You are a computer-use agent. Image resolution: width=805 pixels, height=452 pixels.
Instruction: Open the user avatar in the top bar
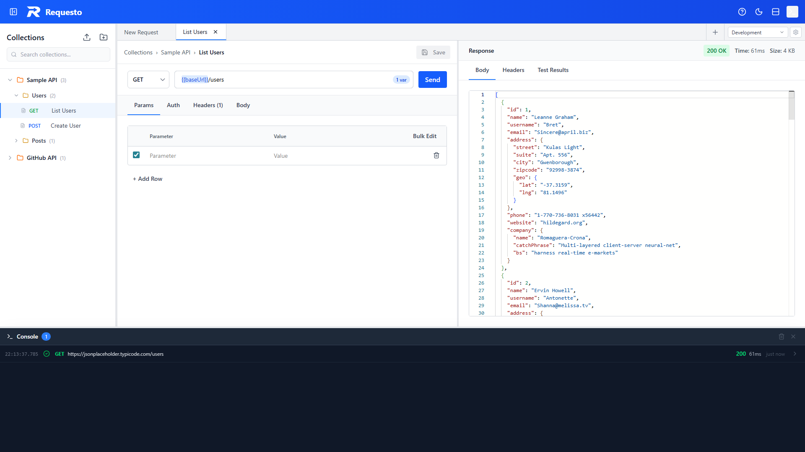point(792,12)
